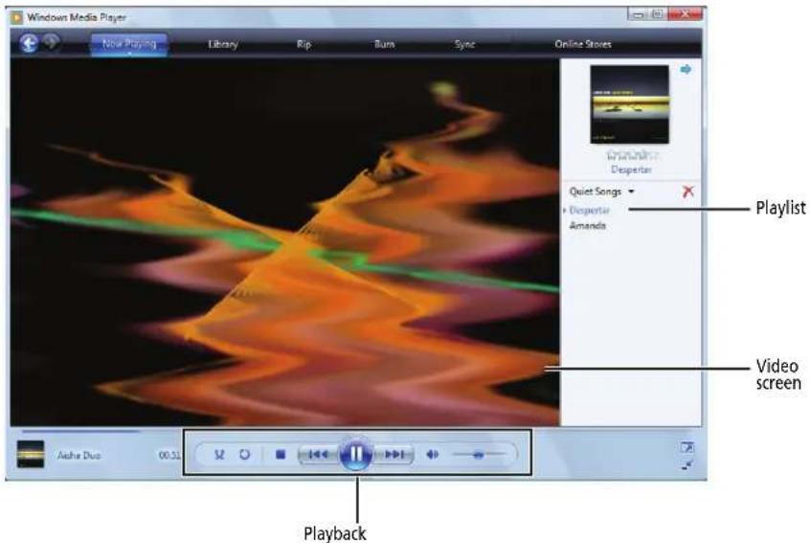810x543 pixels.
Task: Mute the volume speaker icon
Action: tap(432, 455)
